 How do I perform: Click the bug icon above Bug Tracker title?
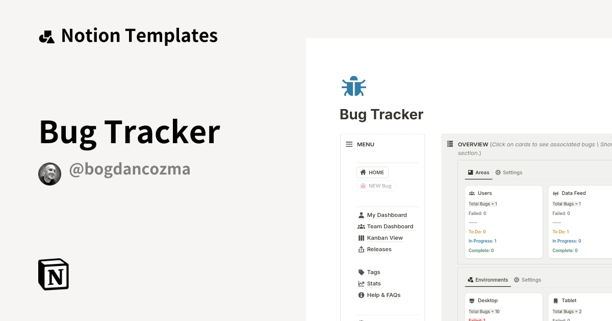pos(354,86)
